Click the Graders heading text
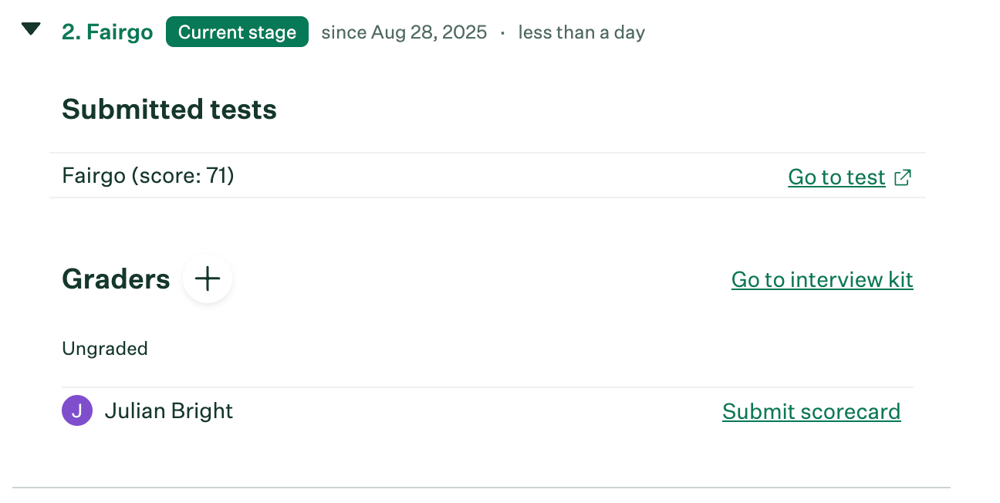Viewport: 1000px width, 503px height. coord(116,279)
